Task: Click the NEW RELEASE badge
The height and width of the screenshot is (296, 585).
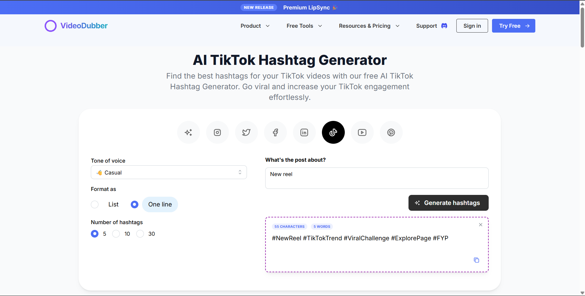Action: (259, 8)
